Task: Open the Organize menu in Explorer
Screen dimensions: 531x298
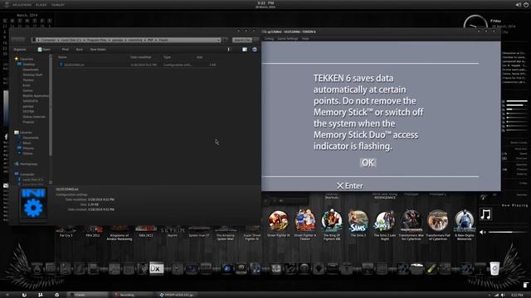Action: (x=20, y=50)
